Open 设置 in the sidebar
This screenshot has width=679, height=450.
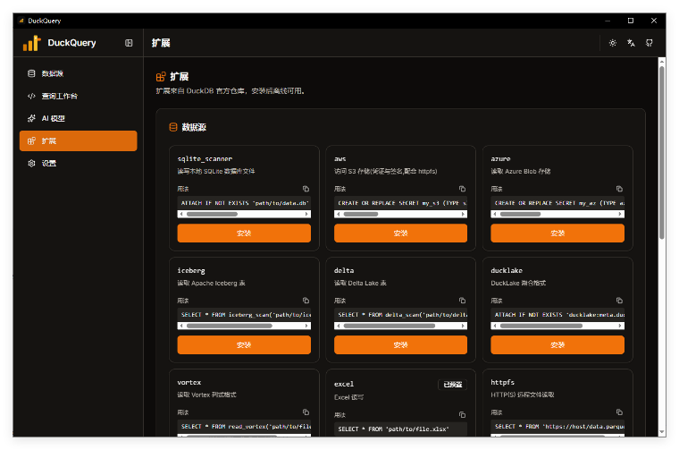click(x=79, y=164)
